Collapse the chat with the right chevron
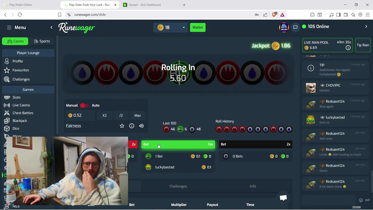 coord(366,27)
